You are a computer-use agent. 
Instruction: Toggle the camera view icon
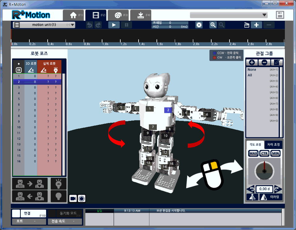[73, 198]
